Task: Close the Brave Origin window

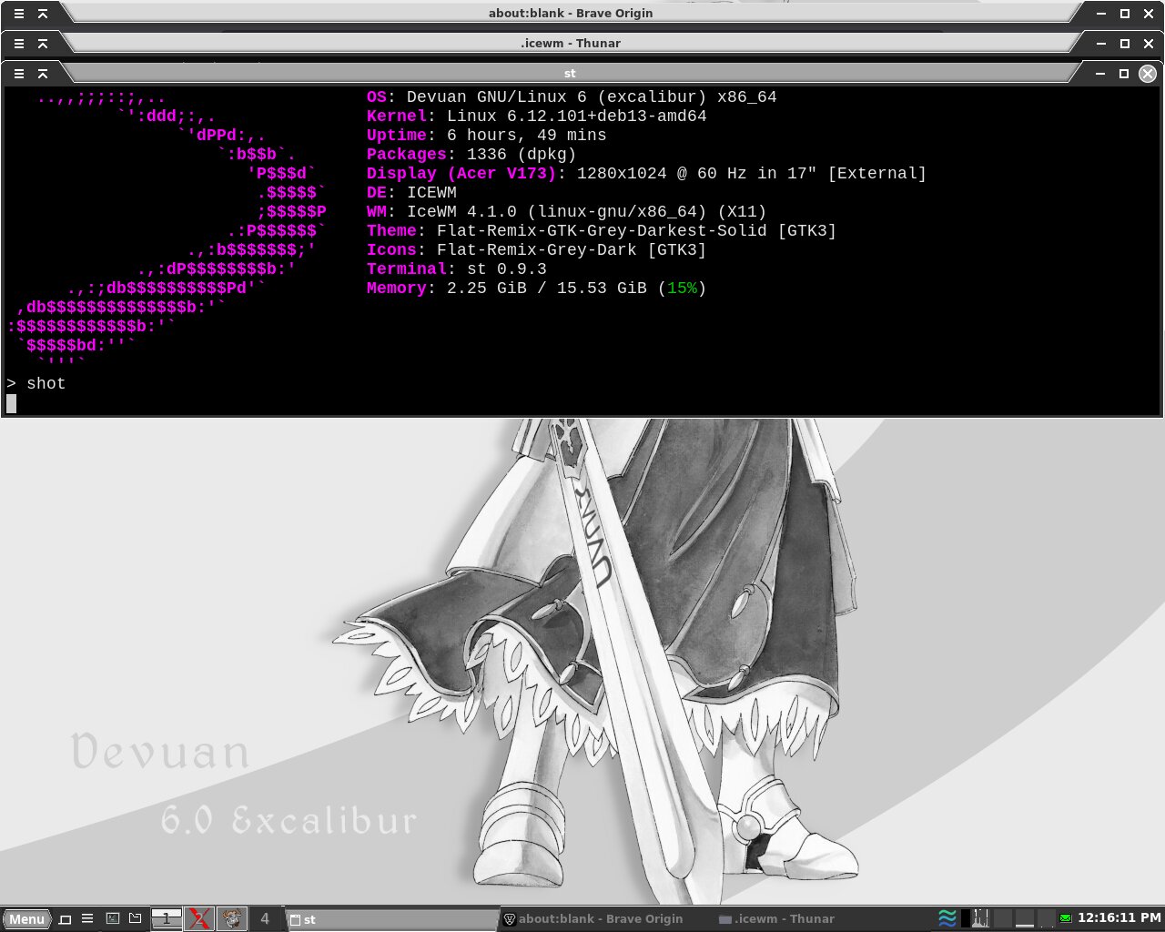Action: click(1148, 14)
